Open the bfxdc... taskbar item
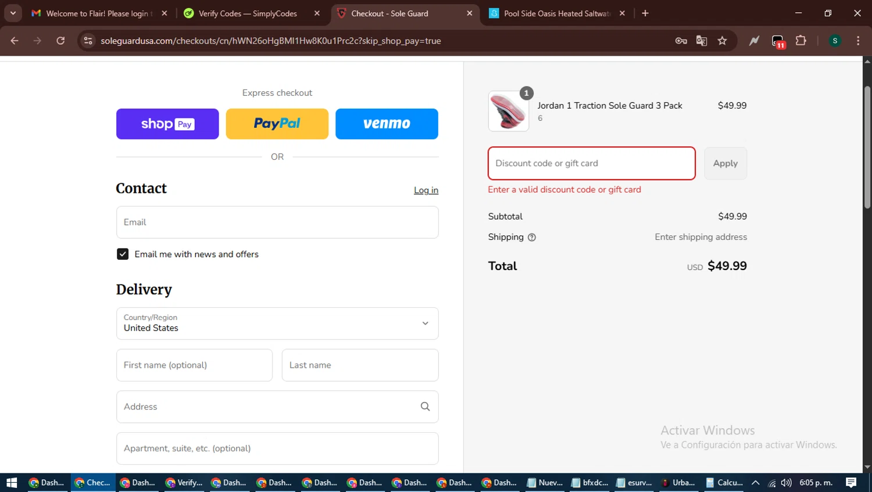Viewport: 872px width, 492px height. pos(589,483)
